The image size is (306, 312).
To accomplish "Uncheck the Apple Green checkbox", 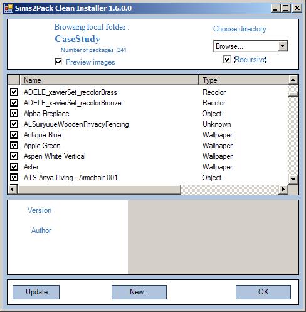I will (14, 146).
